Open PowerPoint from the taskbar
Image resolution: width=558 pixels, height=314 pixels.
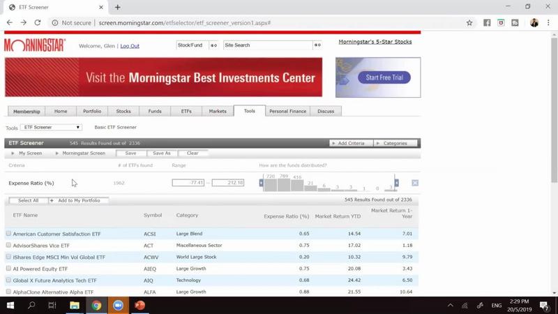tap(140, 306)
